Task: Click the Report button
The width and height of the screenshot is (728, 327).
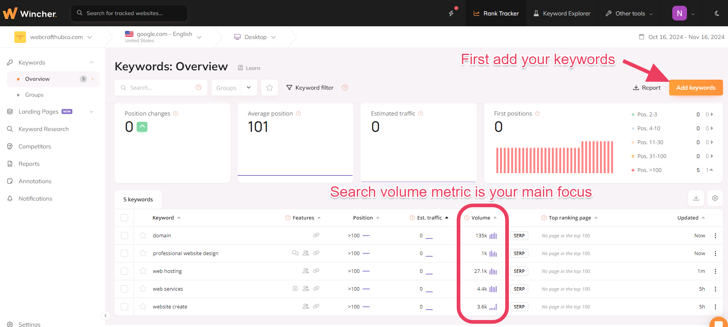Action: [647, 88]
